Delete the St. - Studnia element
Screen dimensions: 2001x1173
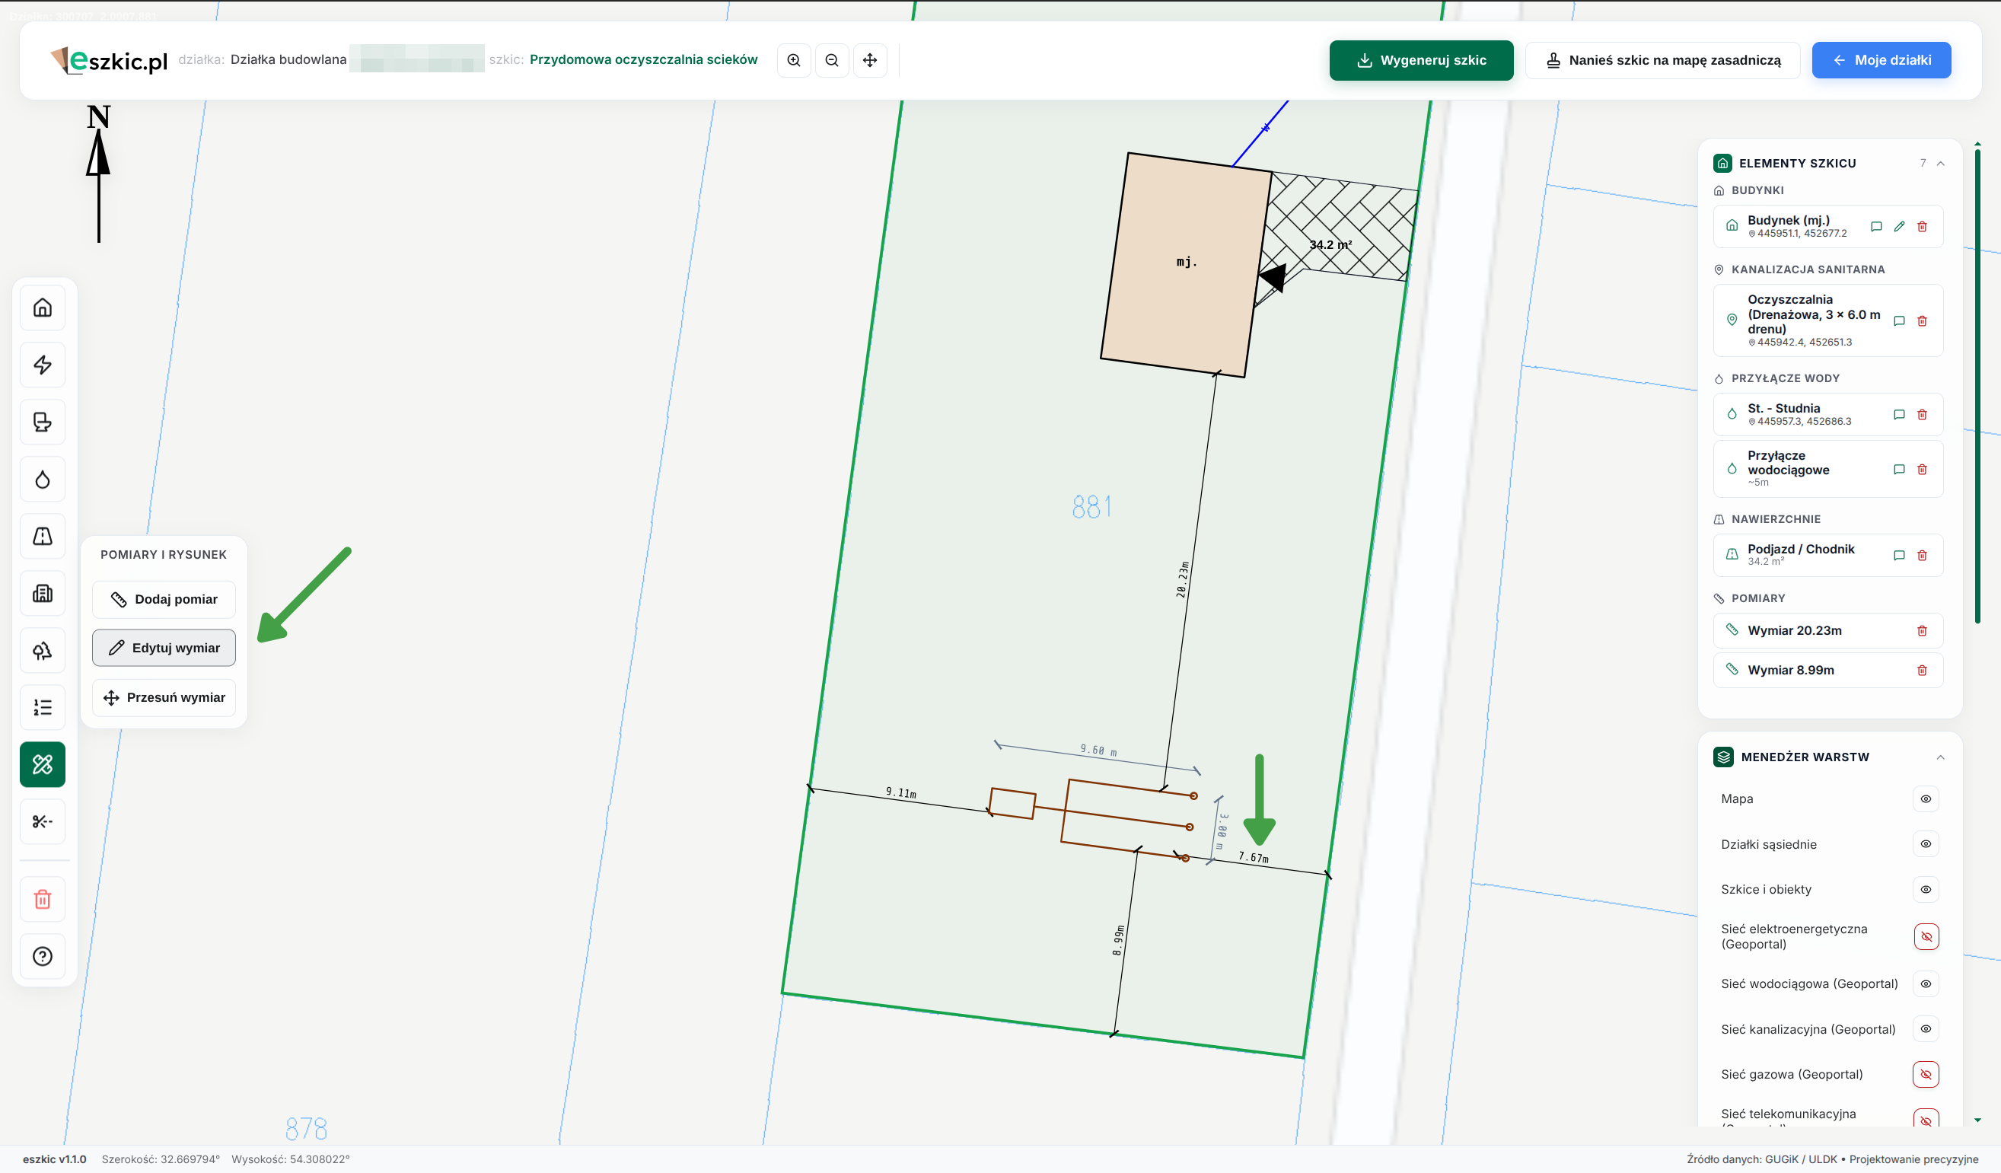pos(1922,415)
